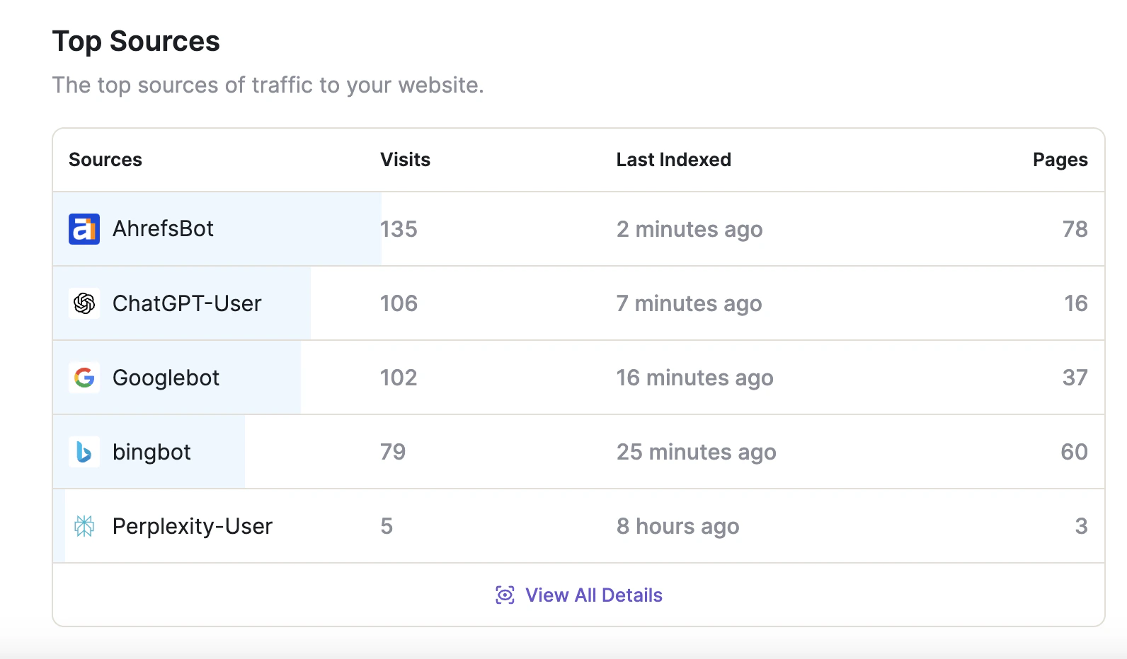Click the "7 minutes ago" last indexed cell
Image resolution: width=1127 pixels, height=659 pixels.
[689, 303]
